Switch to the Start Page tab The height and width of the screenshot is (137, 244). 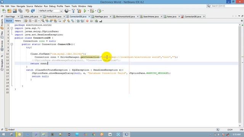[10, 16]
